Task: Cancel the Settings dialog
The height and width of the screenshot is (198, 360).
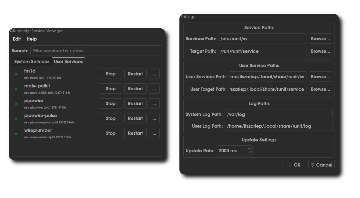Action: coord(321,165)
